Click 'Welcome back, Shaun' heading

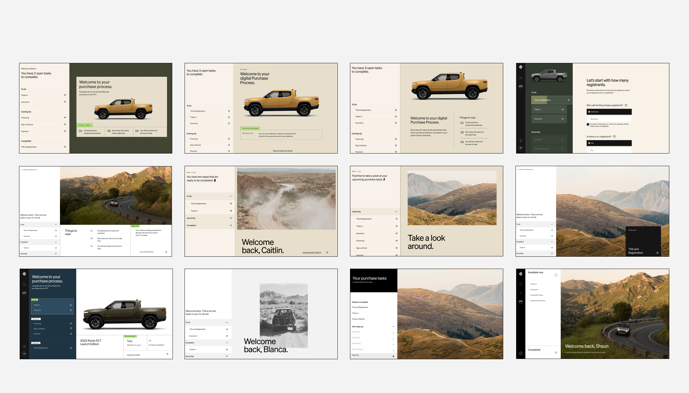(587, 346)
